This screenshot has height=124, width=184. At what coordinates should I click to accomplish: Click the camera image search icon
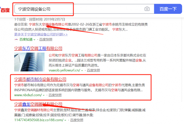[x=147, y=9]
